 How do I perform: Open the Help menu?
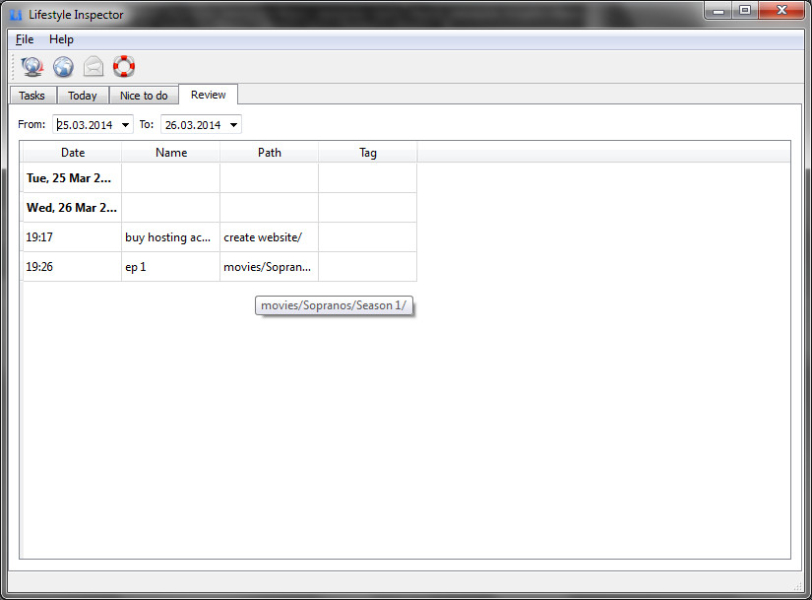click(61, 39)
